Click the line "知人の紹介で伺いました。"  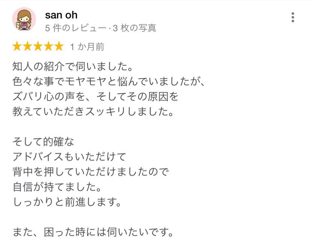(x=73, y=68)
